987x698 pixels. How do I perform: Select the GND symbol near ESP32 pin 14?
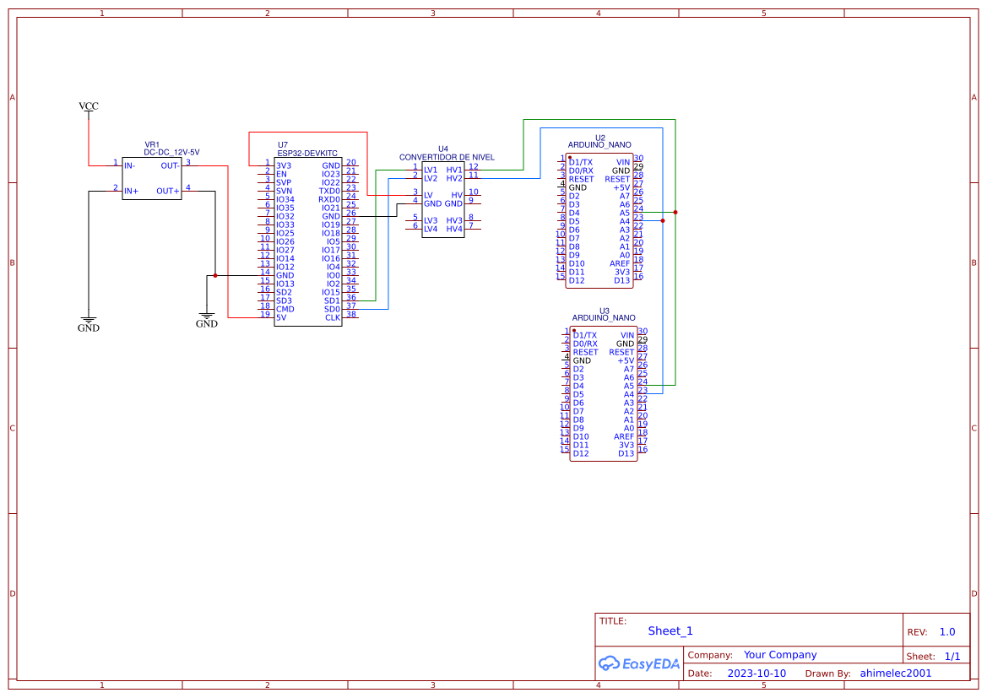pos(207,321)
